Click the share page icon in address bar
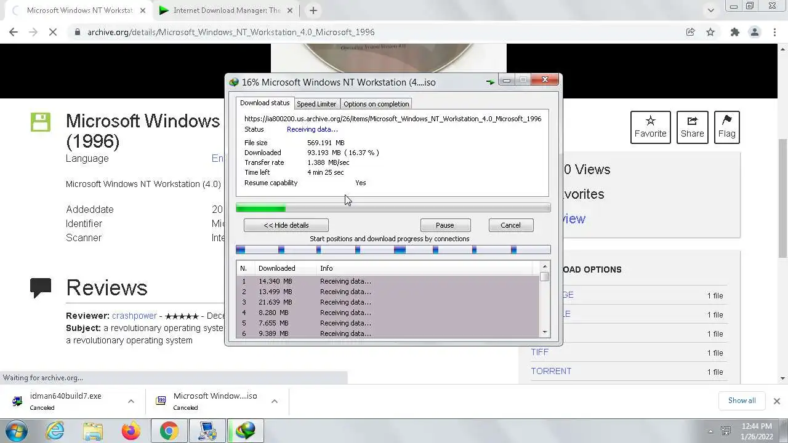788x443 pixels. [691, 32]
